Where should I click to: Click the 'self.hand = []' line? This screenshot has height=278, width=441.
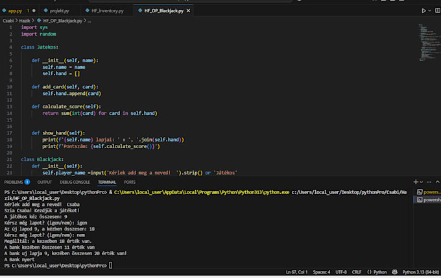(x=61, y=73)
